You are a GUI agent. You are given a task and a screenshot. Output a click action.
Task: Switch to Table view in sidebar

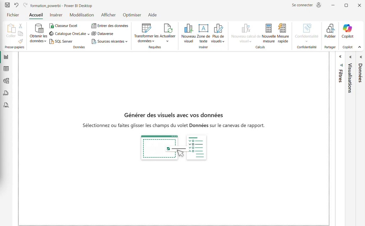point(6,69)
